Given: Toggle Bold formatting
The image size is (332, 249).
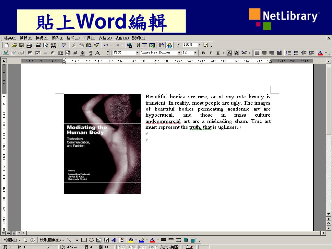Looking at the screenshot, I should [x=203, y=53].
